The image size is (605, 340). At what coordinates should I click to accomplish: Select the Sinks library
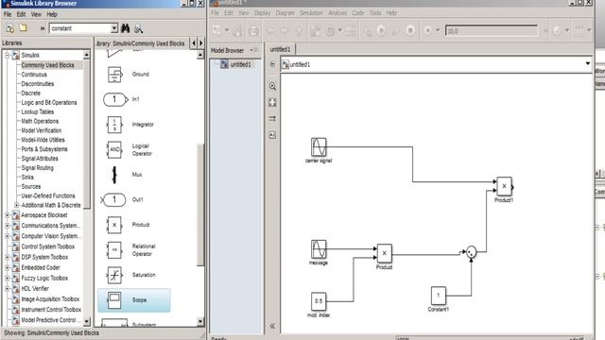27,177
